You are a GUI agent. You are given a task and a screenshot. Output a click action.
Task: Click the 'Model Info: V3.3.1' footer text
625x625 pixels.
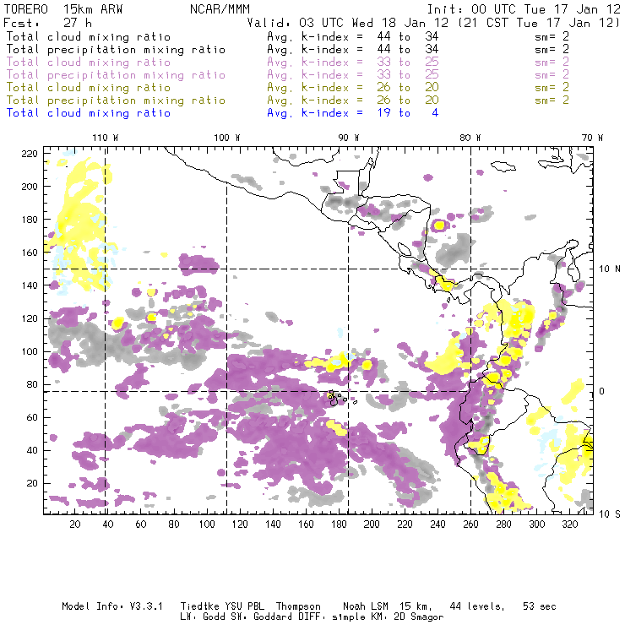pos(112,606)
